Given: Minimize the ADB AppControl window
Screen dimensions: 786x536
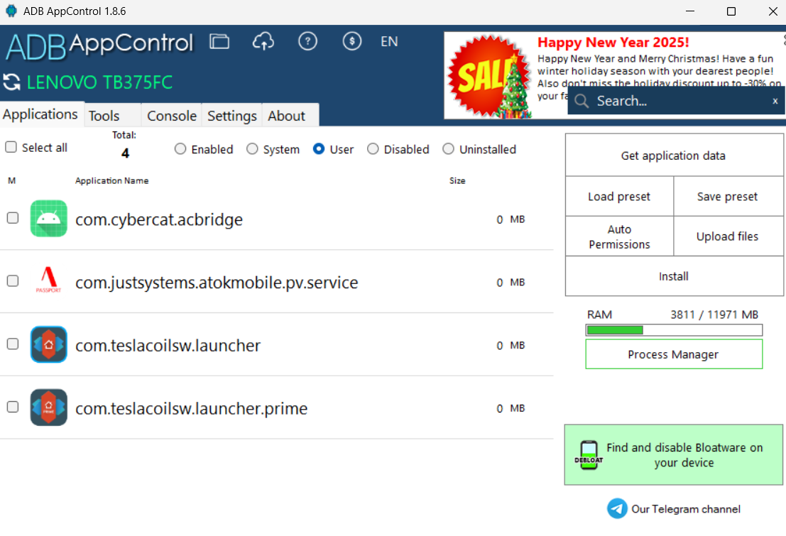Looking at the screenshot, I should pos(690,11).
